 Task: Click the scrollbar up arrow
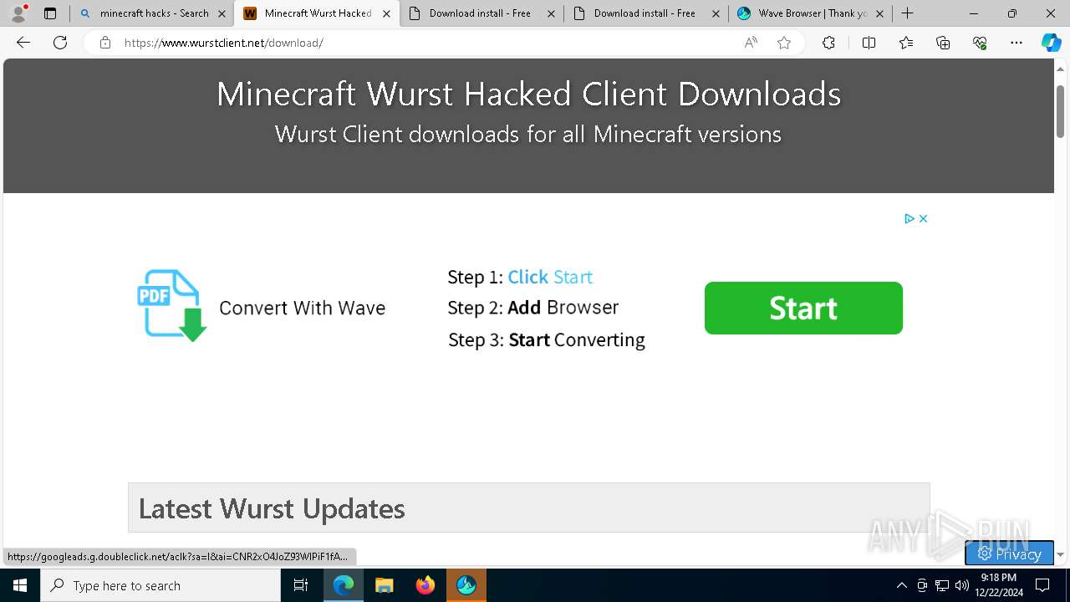(x=1060, y=69)
